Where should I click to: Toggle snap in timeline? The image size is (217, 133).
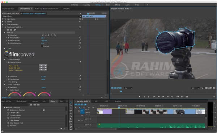pos(80,108)
